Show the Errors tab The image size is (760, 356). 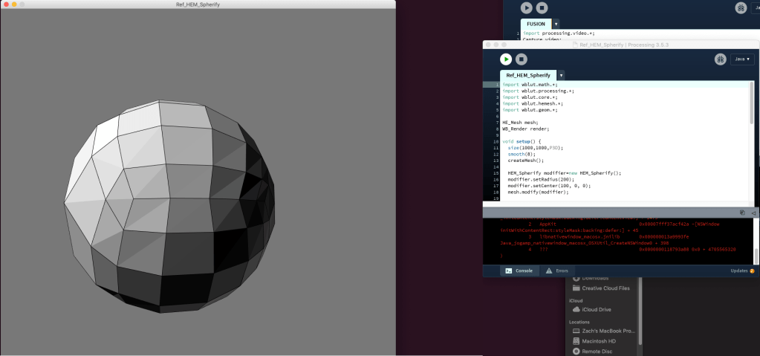coord(559,271)
